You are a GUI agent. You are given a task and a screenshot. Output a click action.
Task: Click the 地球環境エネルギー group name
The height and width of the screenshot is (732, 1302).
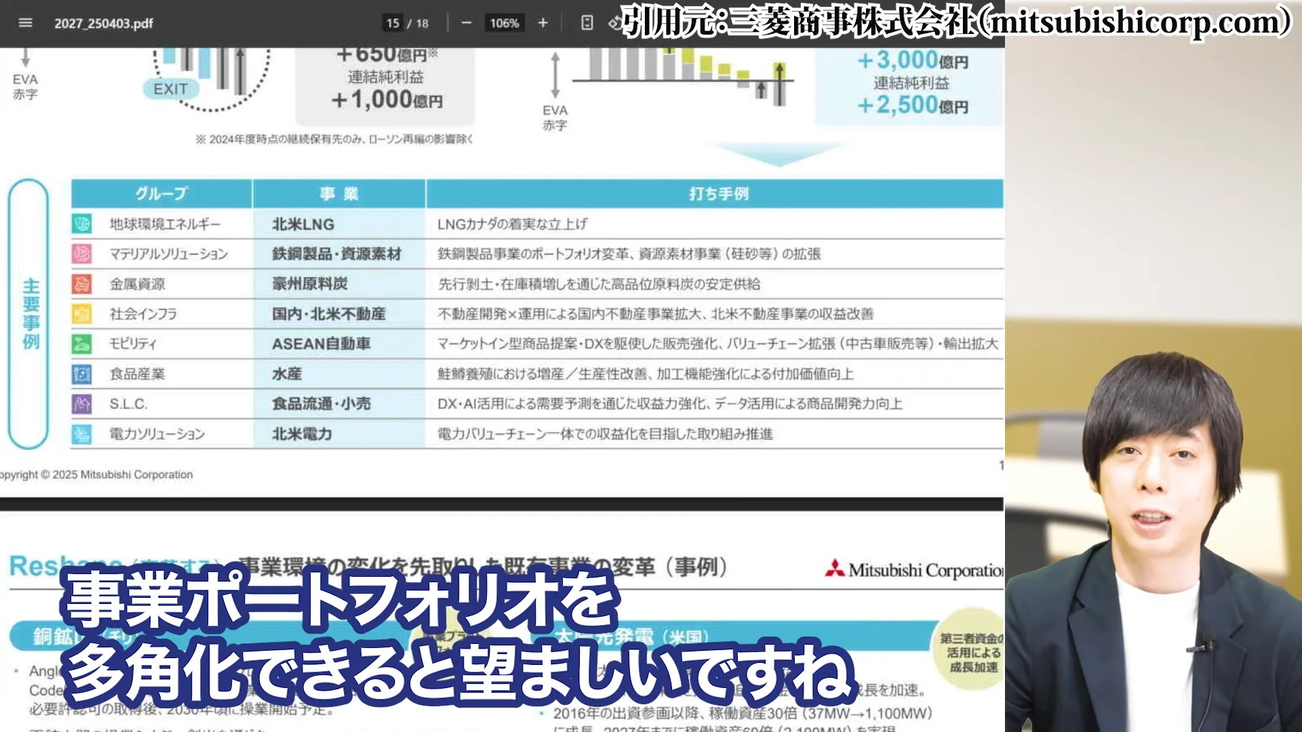[x=165, y=224]
